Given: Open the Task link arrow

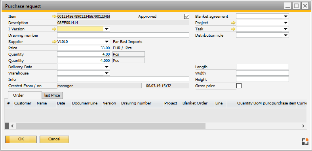Looking at the screenshot, I should [233, 29].
